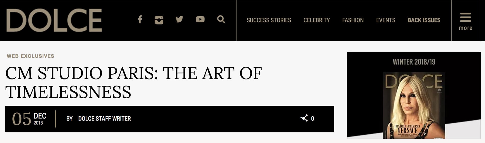Screen dimensions: 485x143
Task: Open the YouTube icon in header
Action: pyautogui.click(x=200, y=19)
